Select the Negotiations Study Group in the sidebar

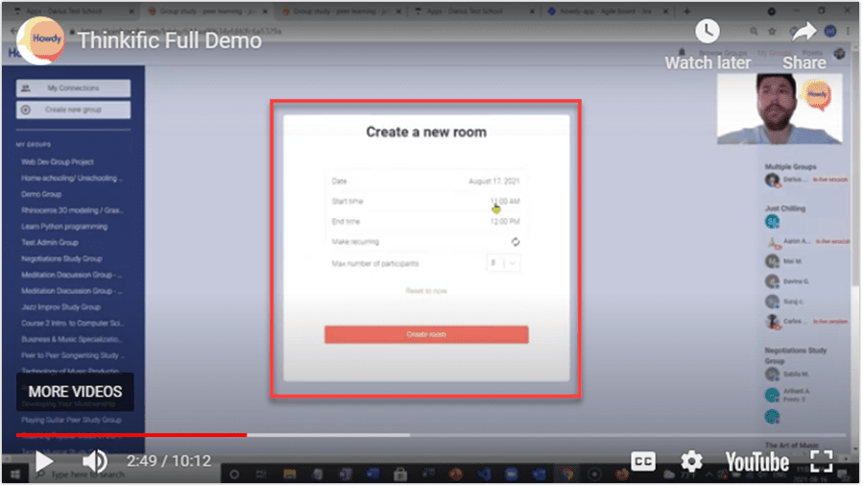pyautogui.click(x=61, y=258)
